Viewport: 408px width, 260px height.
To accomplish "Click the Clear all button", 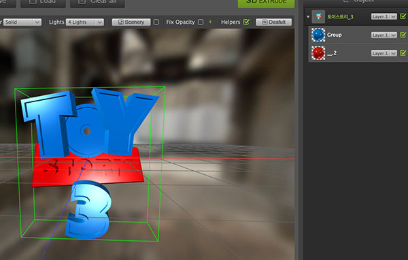I will click(97, 2).
